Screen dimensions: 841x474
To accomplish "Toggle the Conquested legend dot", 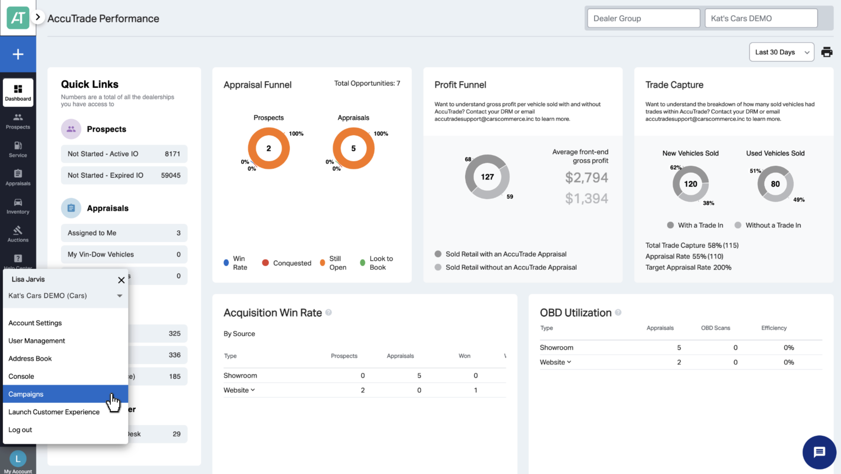I will click(x=265, y=263).
